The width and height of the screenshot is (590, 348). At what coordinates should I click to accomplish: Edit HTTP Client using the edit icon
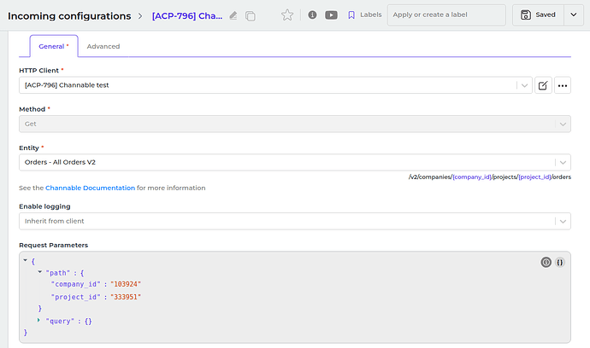[x=543, y=85]
